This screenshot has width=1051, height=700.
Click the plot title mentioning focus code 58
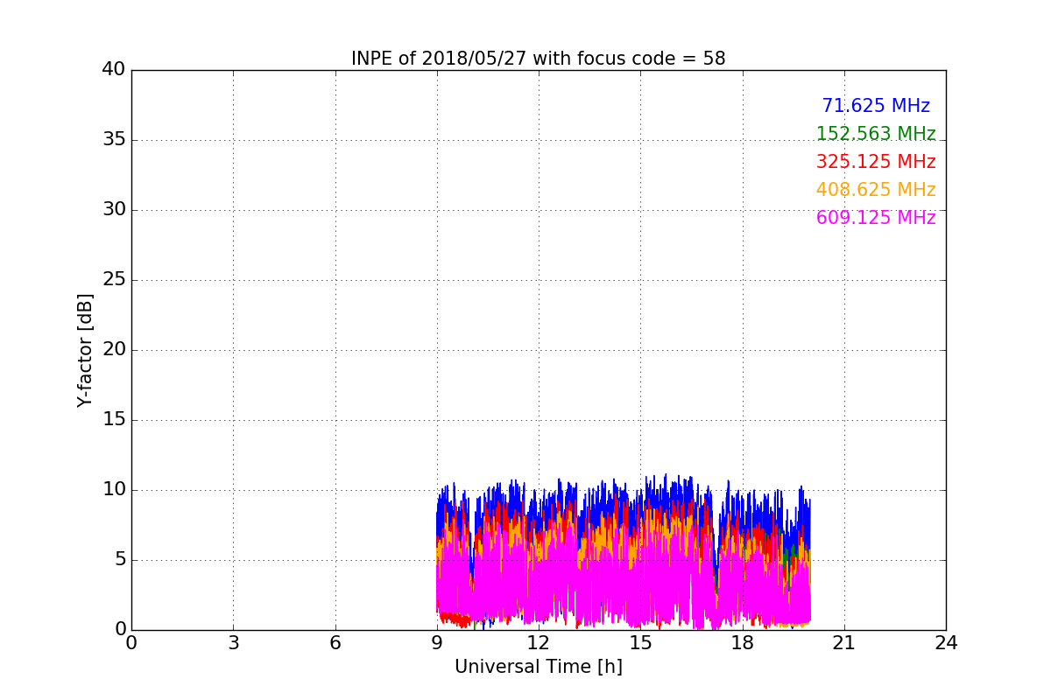(539, 59)
